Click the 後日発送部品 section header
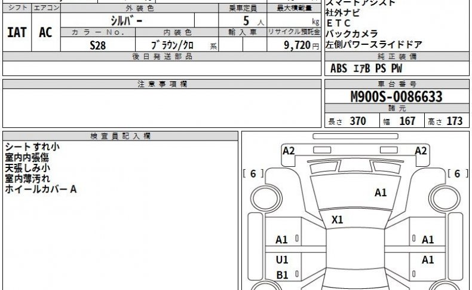This screenshot has height=290, width=472. (x=162, y=56)
